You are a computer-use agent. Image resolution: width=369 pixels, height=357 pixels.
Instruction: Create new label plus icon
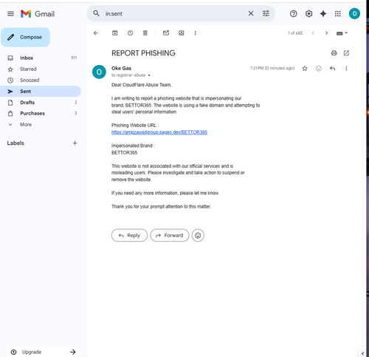coord(75,143)
